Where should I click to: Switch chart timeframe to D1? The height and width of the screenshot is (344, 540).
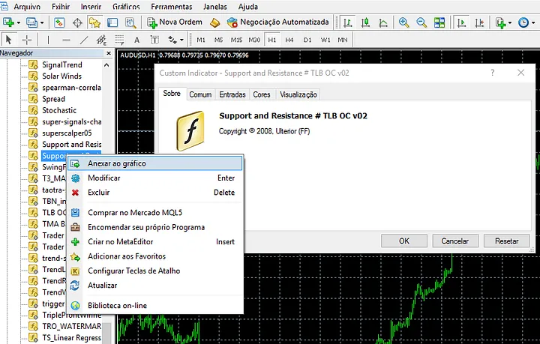[307, 40]
